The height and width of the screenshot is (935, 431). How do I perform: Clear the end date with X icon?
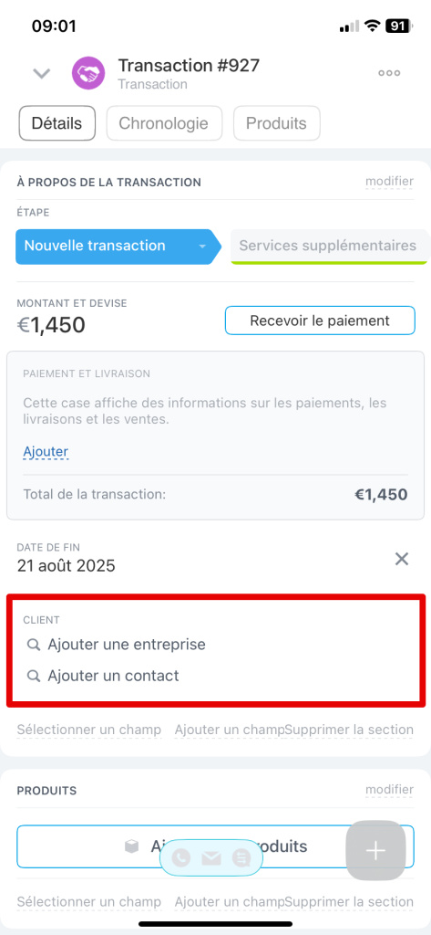[x=402, y=559]
